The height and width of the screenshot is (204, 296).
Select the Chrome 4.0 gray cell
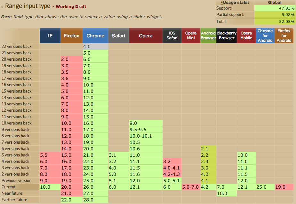coord(95,47)
